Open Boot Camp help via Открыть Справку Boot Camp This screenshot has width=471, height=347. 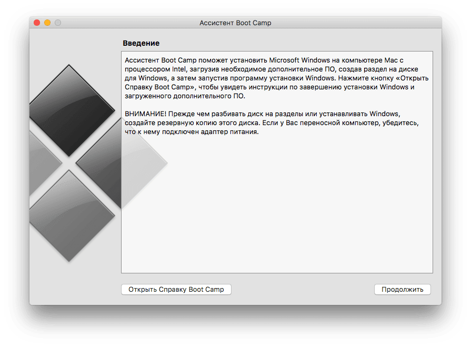[x=176, y=289]
